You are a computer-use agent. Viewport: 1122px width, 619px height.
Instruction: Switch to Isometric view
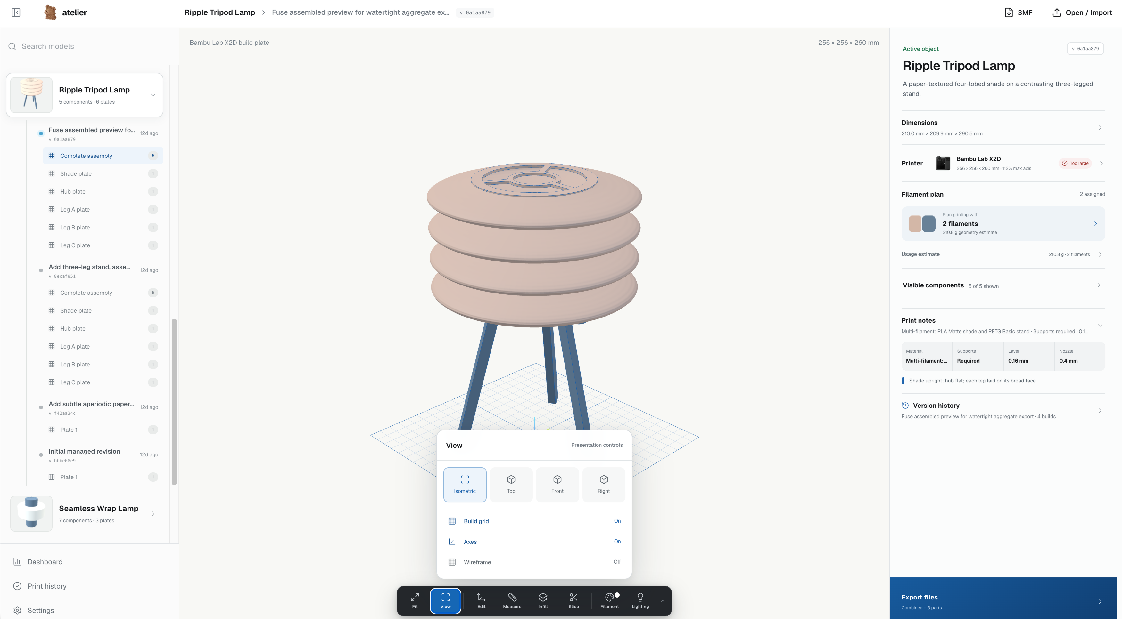(x=465, y=485)
